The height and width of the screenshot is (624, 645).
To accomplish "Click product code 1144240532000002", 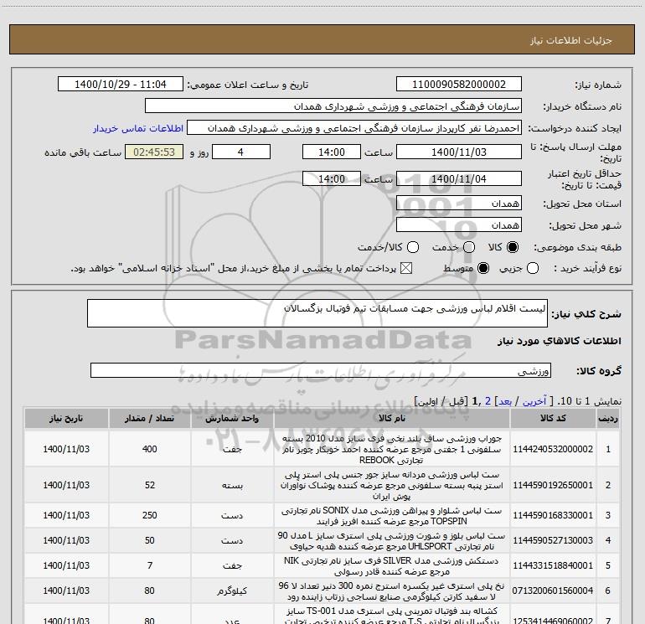I will pyautogui.click(x=553, y=449).
